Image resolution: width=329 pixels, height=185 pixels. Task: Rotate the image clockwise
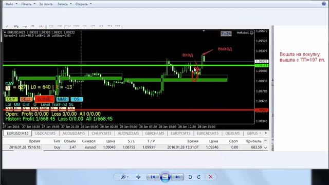(x=199, y=177)
